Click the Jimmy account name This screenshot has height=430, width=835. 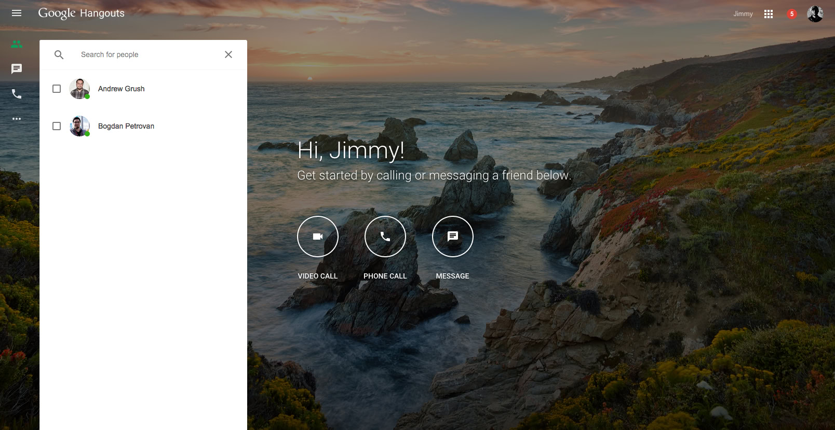(743, 14)
